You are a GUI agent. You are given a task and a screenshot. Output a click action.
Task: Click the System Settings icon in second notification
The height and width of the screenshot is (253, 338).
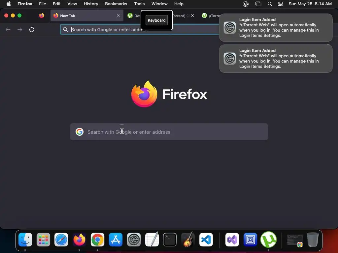[230, 59]
